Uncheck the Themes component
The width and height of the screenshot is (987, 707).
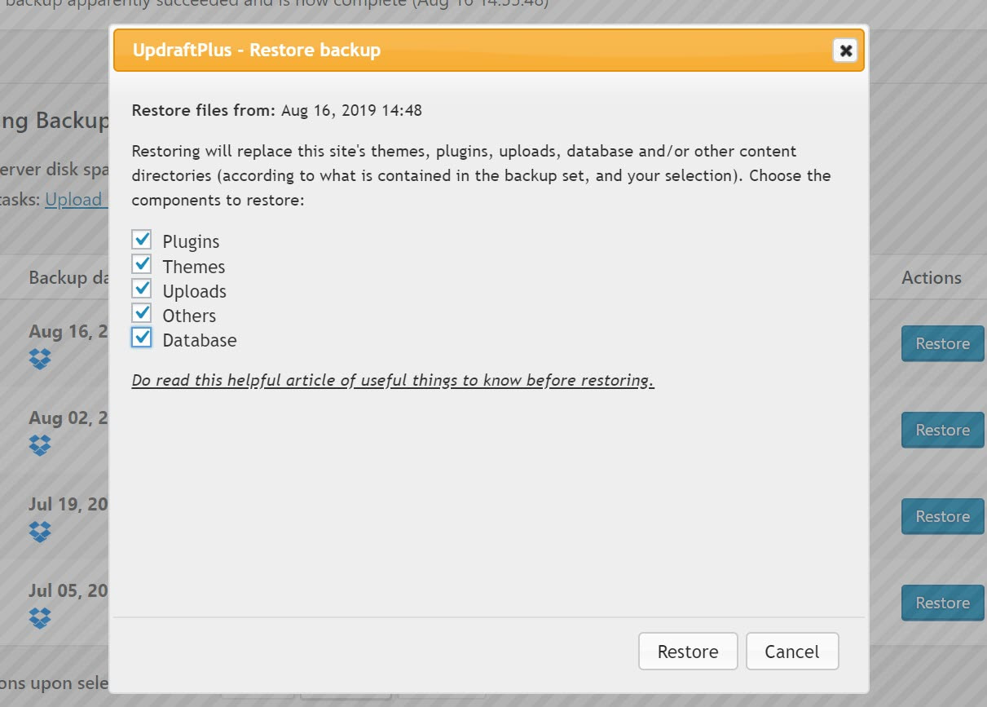141,263
